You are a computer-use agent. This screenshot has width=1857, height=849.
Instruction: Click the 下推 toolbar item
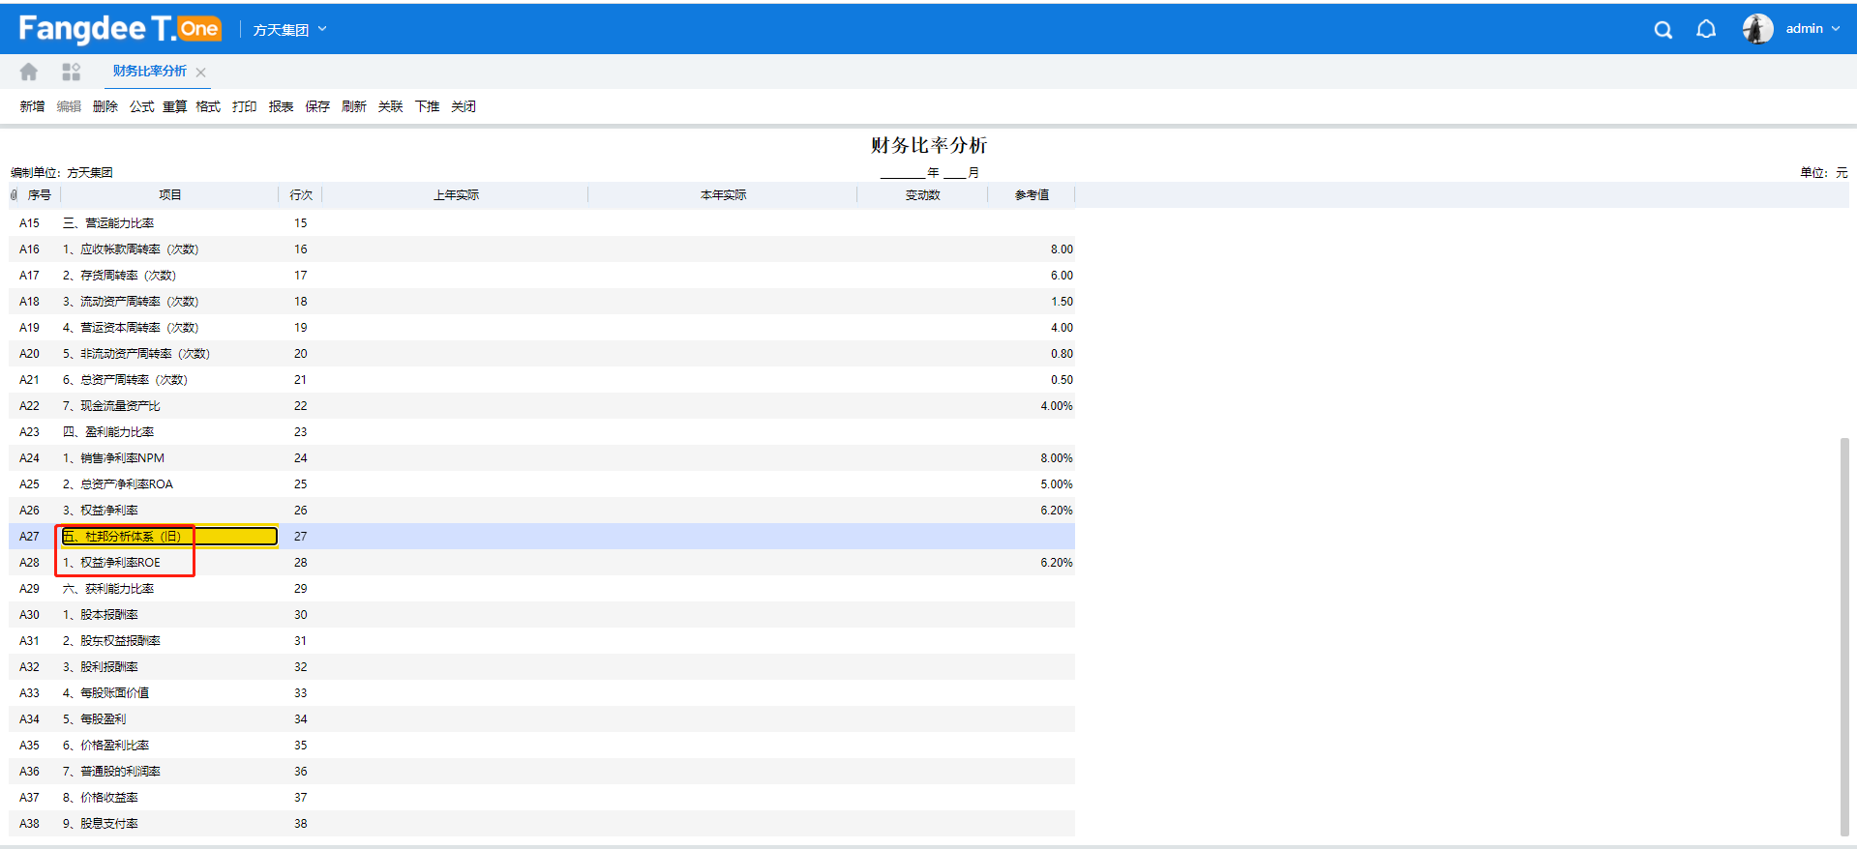pyautogui.click(x=427, y=106)
